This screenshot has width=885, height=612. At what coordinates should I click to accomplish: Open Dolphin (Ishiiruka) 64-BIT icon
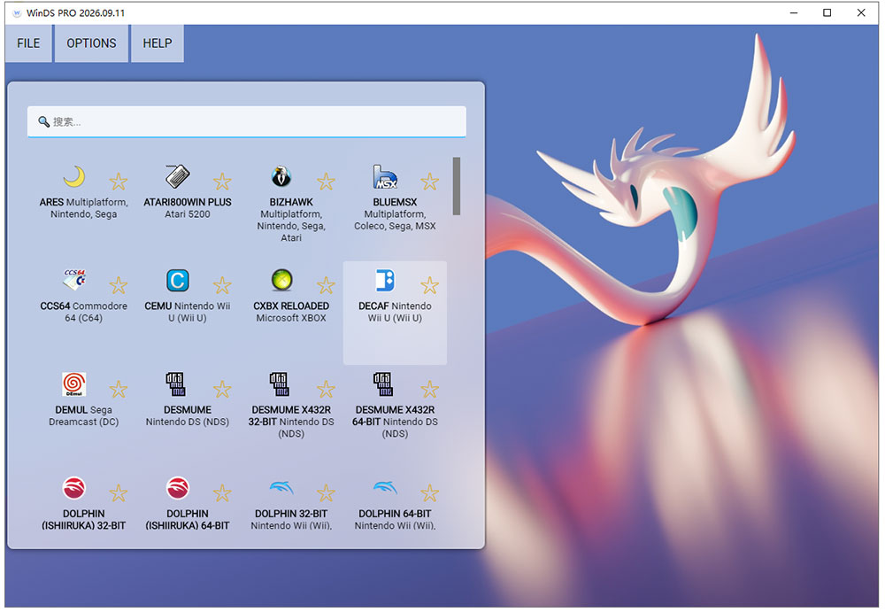178,488
